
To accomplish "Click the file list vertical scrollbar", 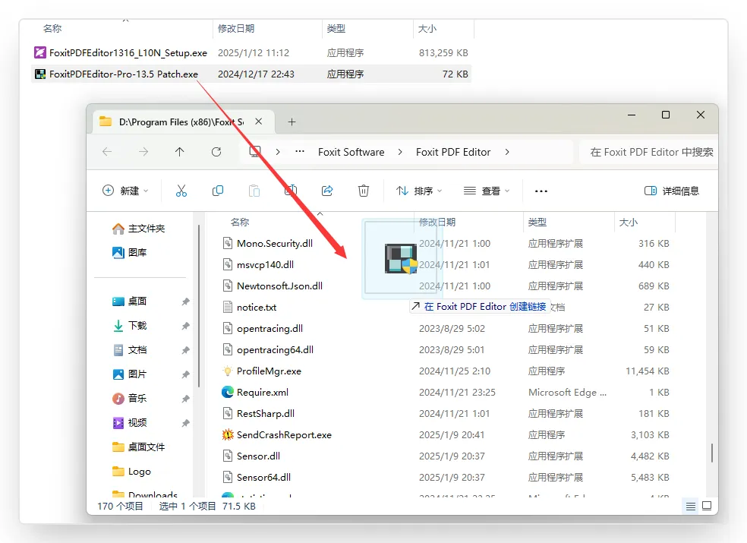I will pyautogui.click(x=712, y=453).
